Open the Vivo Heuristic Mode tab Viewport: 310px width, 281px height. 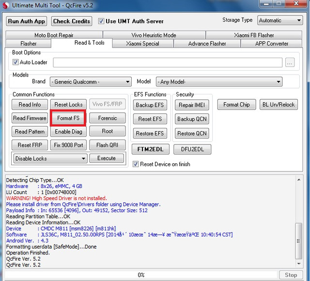point(154,35)
